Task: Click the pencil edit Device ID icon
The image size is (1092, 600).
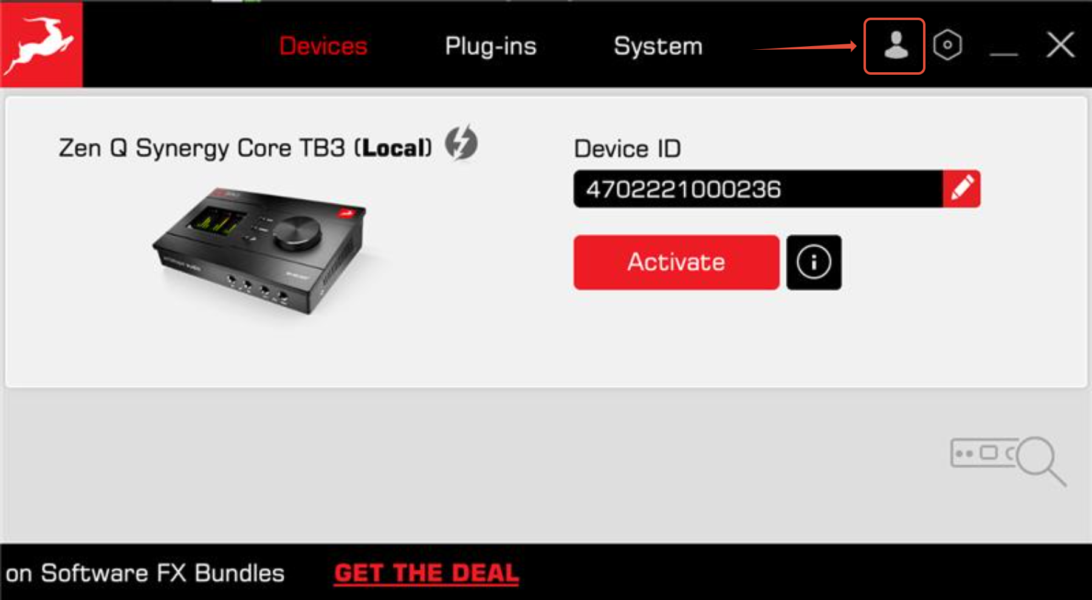Action: [961, 189]
